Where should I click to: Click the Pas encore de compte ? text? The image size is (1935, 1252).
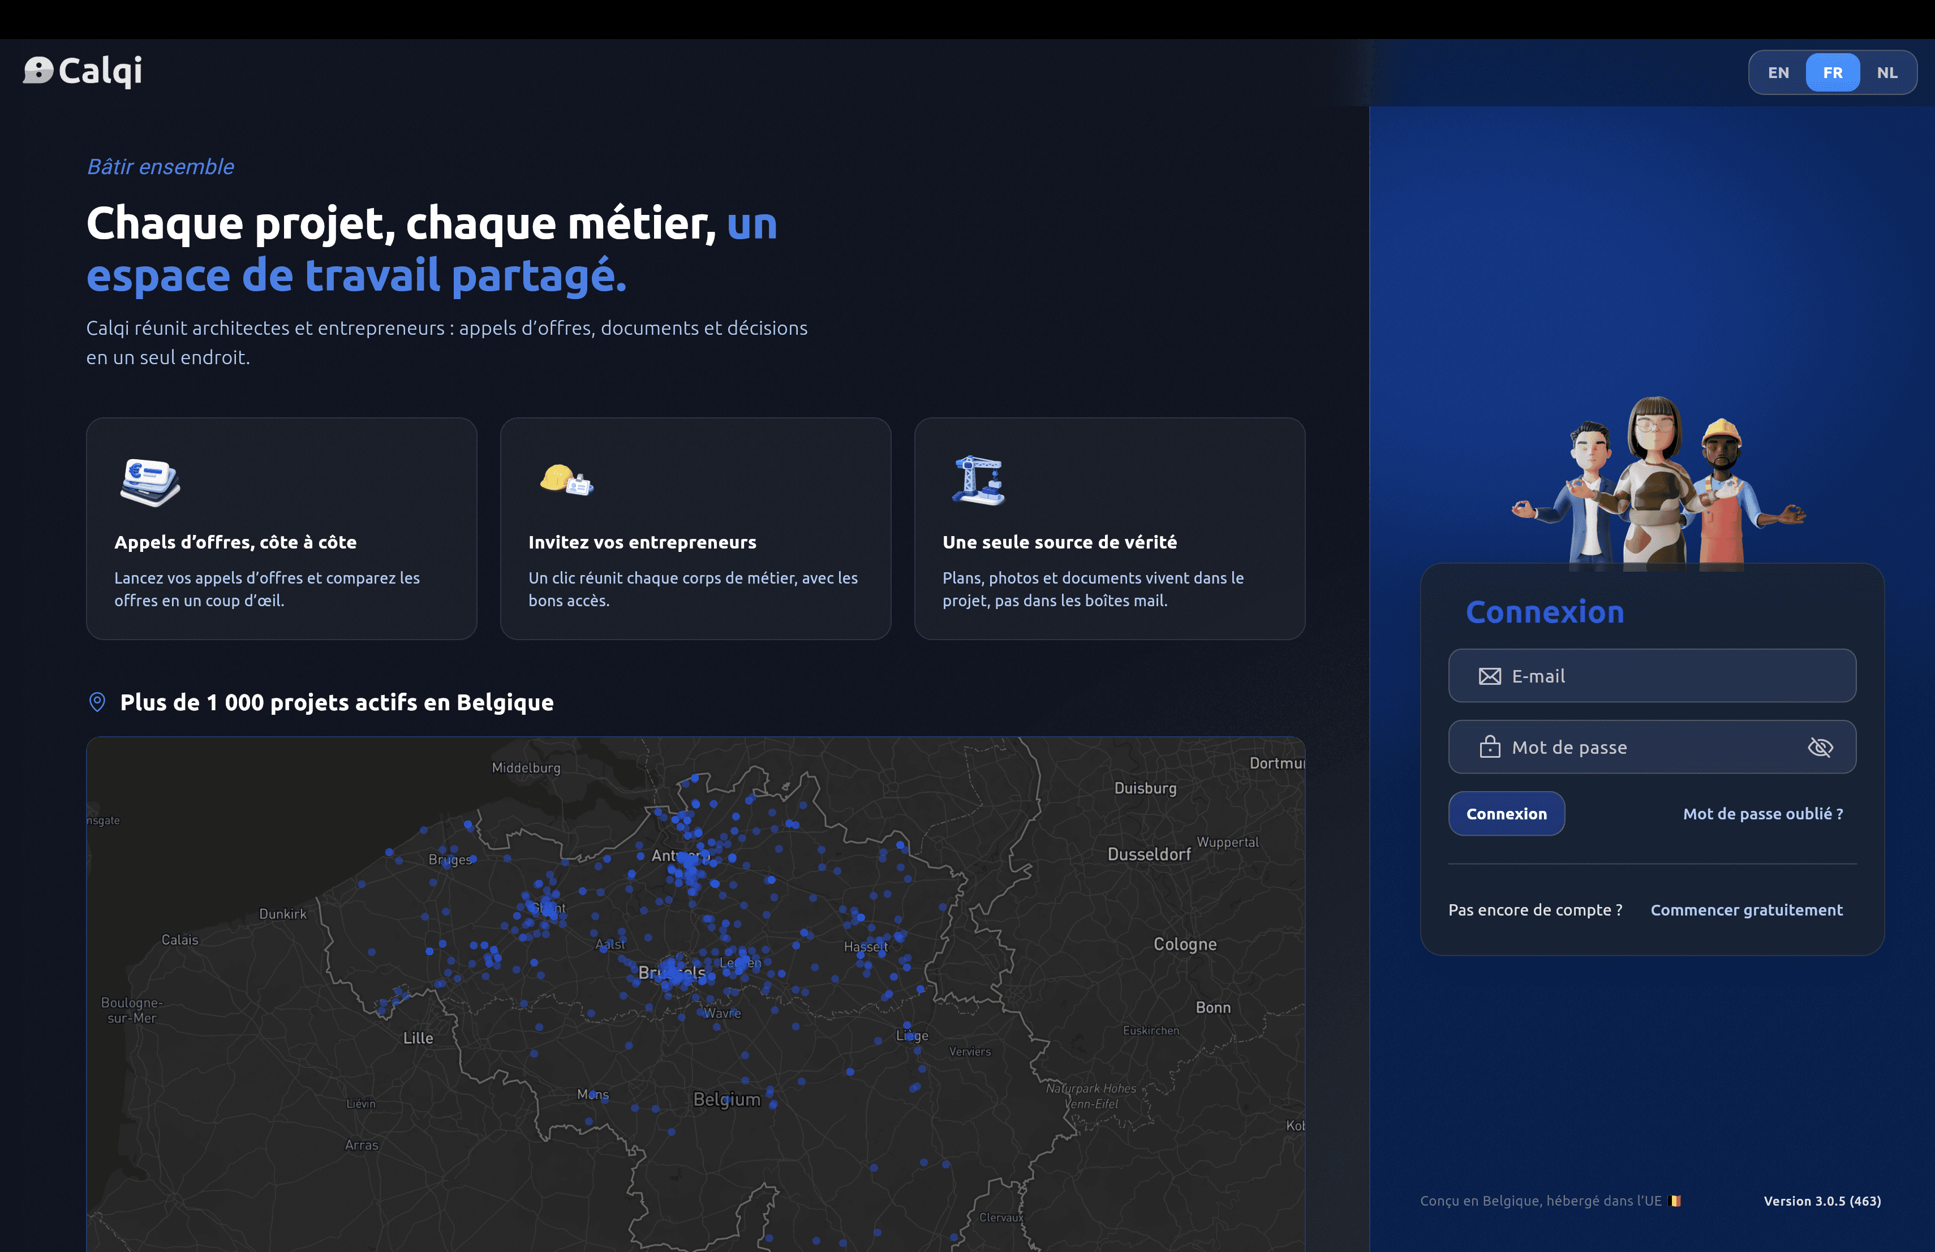(1535, 910)
